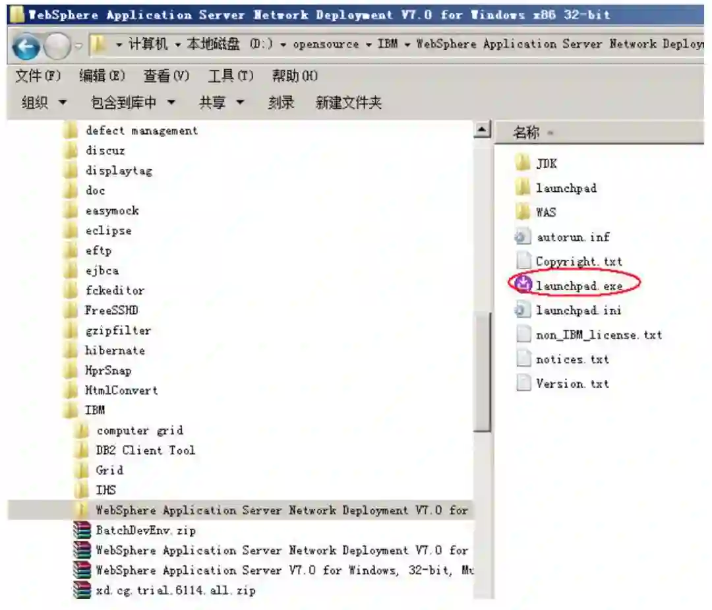Select the hibernate folder icon
The image size is (712, 610).
click(71, 350)
